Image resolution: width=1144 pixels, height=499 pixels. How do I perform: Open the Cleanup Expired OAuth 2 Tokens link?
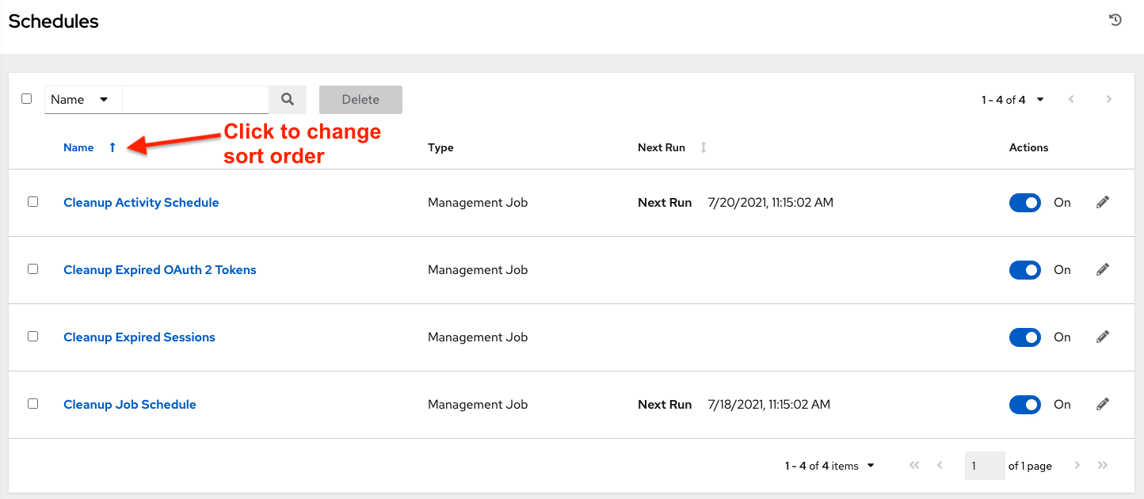(x=160, y=270)
